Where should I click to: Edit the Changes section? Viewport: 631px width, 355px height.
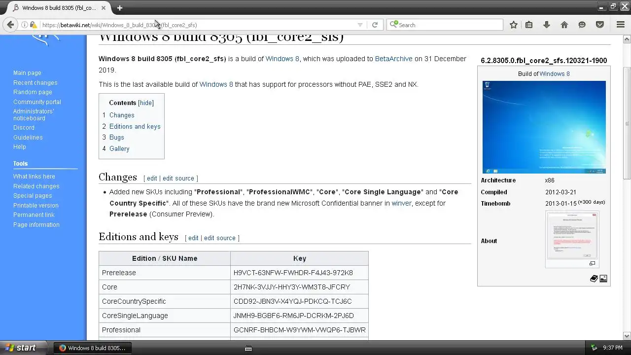pos(152,178)
